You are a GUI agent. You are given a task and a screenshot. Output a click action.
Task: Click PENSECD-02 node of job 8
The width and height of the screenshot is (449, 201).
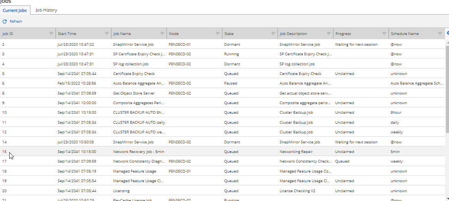180,93
